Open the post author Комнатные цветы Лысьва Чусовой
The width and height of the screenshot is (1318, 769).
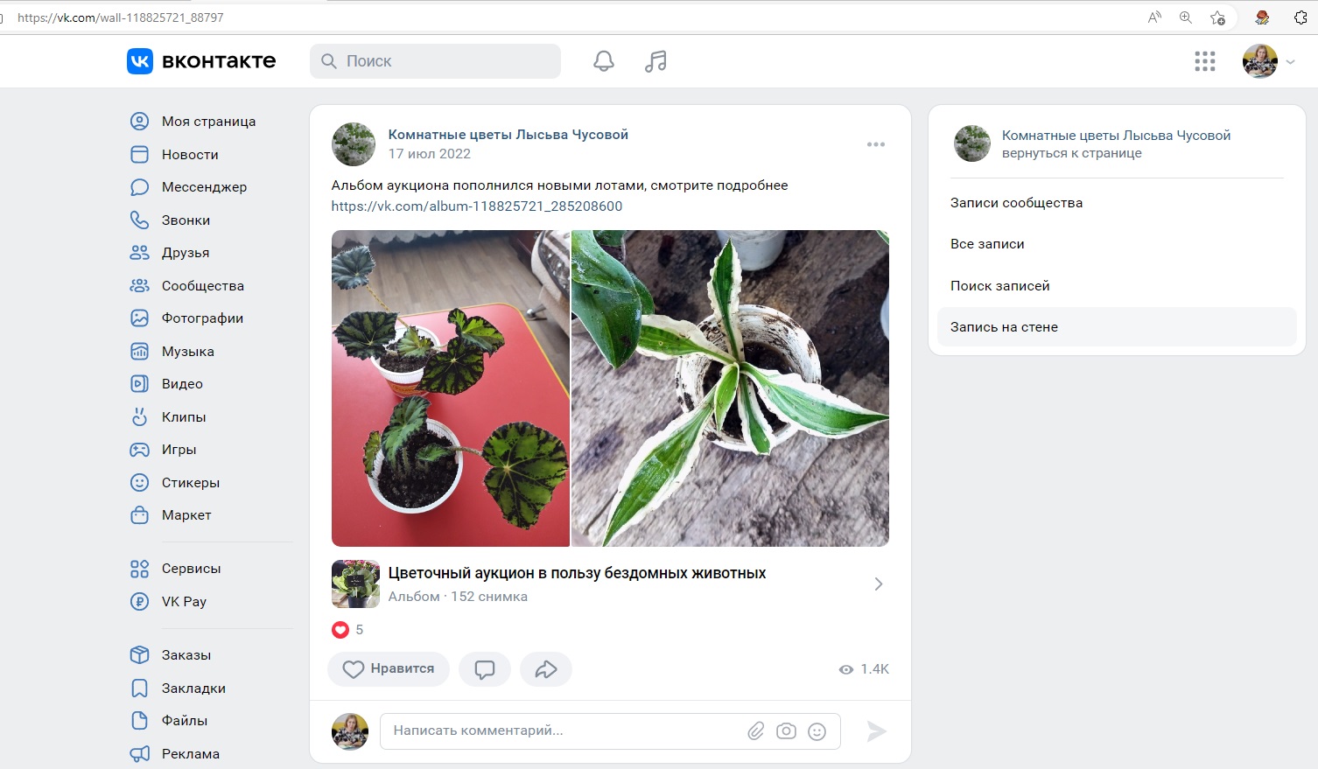508,135
